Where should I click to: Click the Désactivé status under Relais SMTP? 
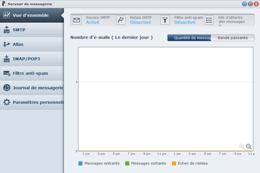point(140,22)
